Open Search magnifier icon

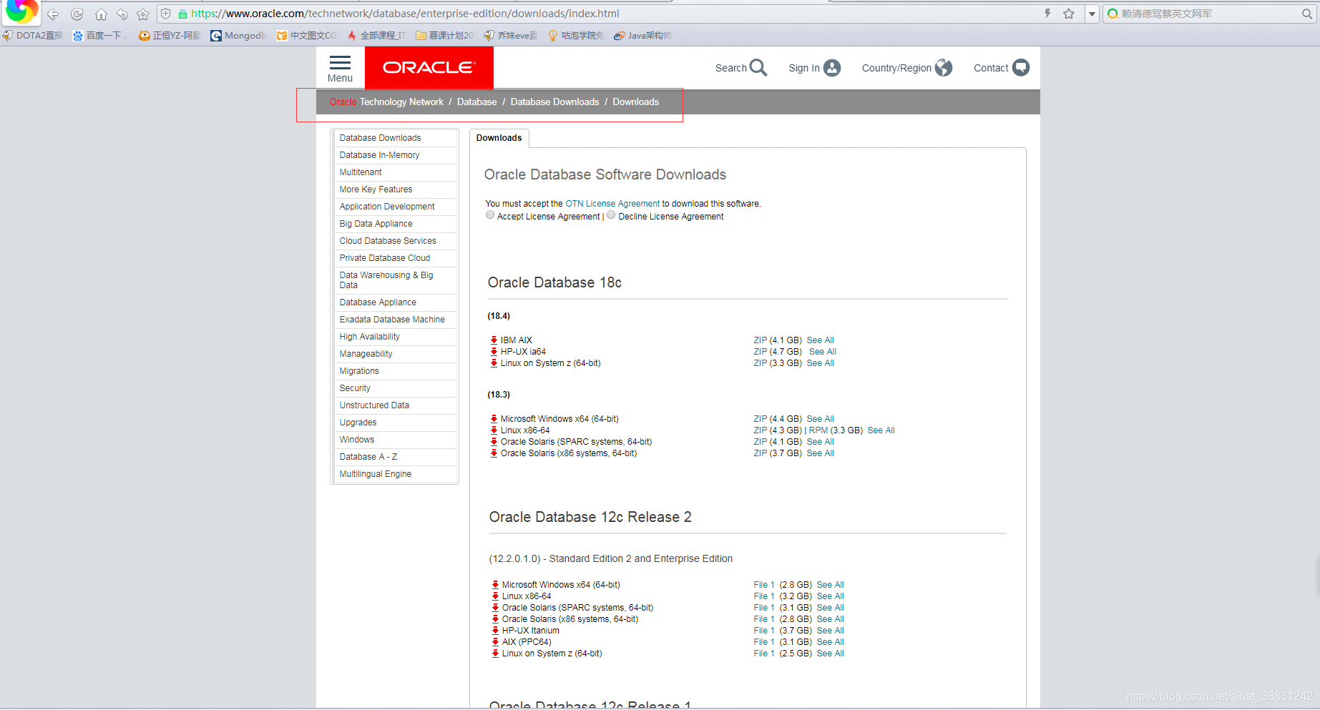[x=758, y=68]
